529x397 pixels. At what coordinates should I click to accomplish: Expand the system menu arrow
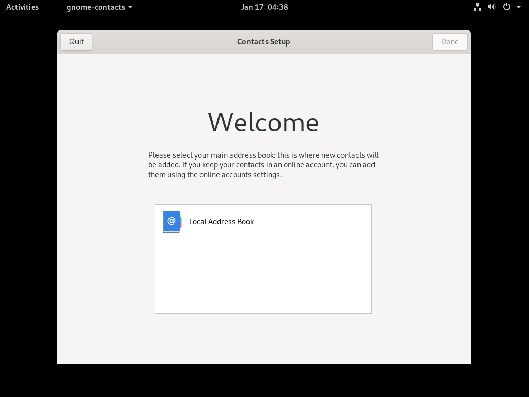(x=519, y=7)
